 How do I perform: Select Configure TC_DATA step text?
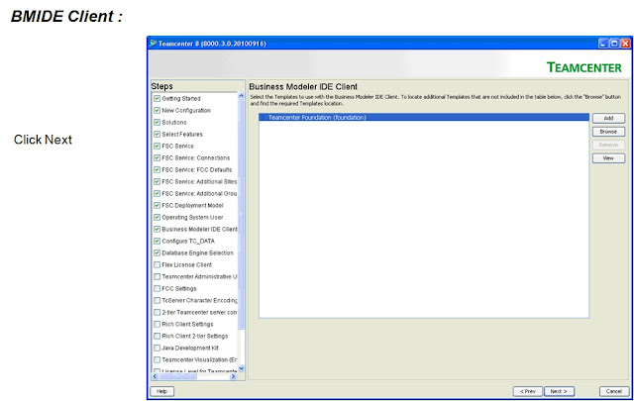[x=188, y=241]
